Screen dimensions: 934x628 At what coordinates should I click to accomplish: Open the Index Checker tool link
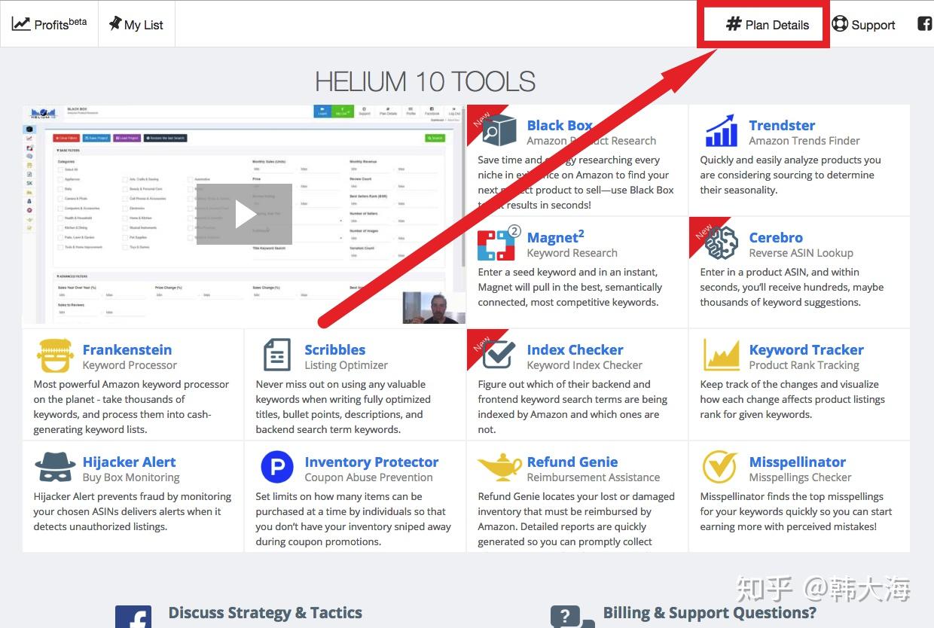click(575, 349)
